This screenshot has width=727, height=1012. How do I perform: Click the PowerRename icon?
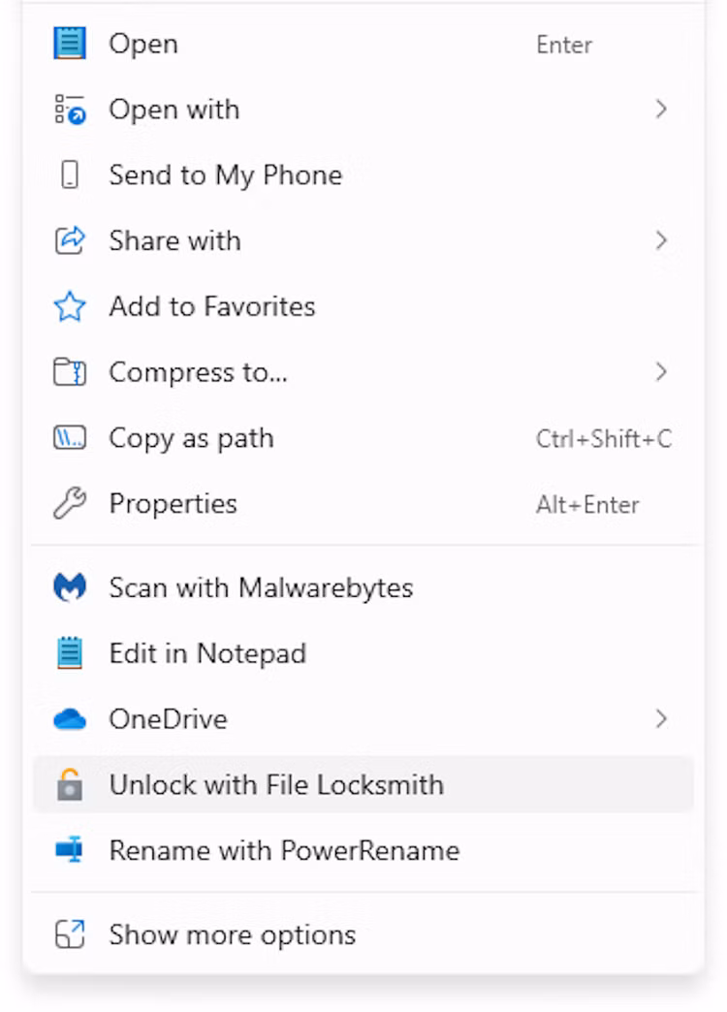coord(69,850)
